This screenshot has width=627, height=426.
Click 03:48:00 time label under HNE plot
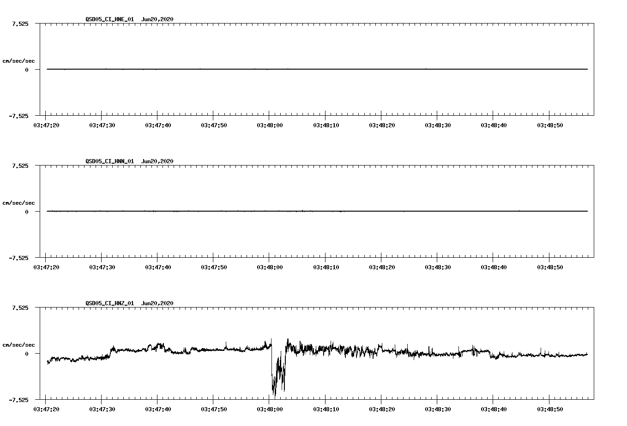270,125
